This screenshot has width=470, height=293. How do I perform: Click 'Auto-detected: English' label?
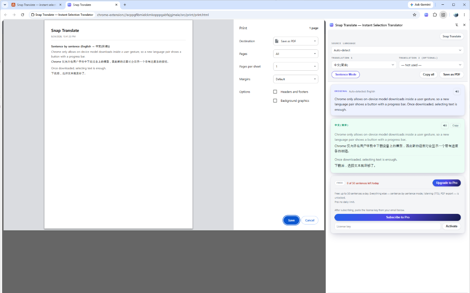pos(362,92)
